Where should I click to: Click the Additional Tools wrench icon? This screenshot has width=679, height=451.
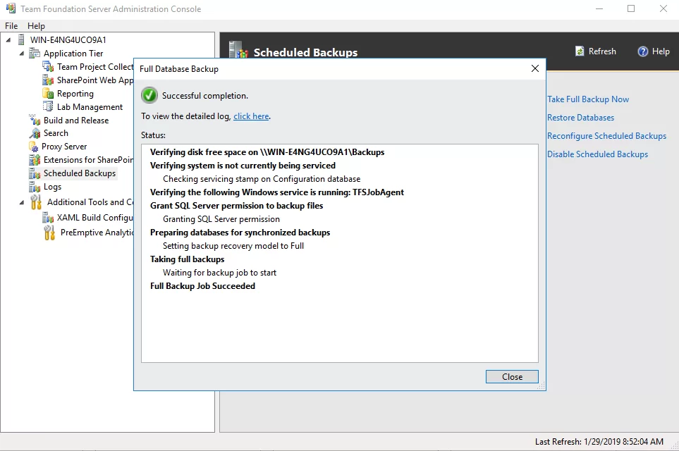coord(36,202)
